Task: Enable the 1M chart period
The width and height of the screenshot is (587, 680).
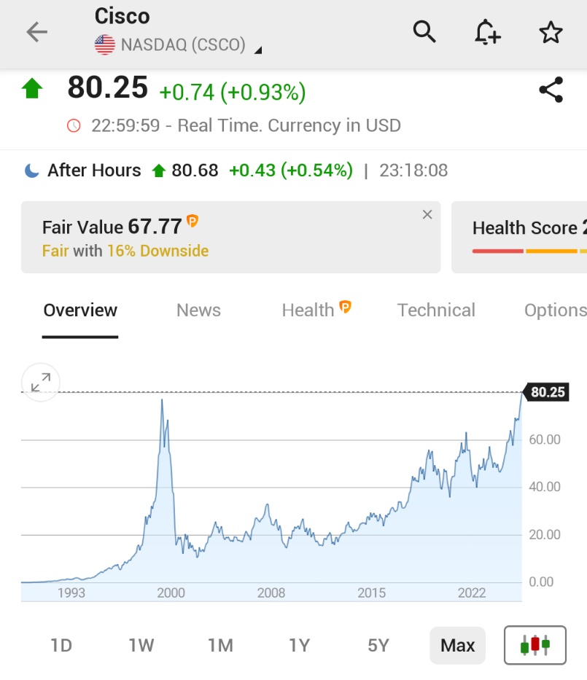Action: [220, 645]
